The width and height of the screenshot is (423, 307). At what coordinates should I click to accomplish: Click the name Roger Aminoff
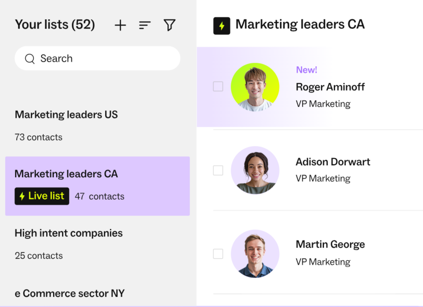(330, 87)
